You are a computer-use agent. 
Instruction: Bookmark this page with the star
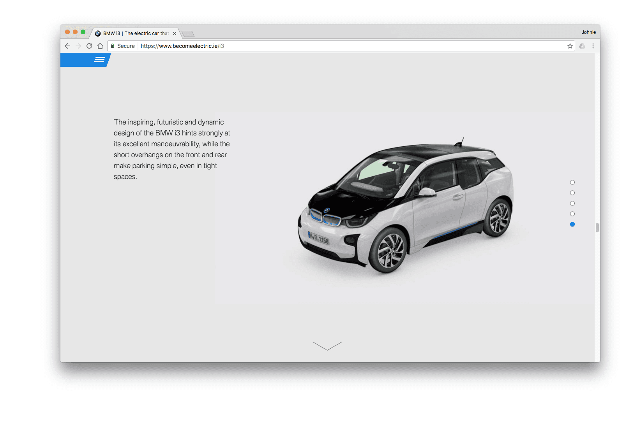(570, 46)
